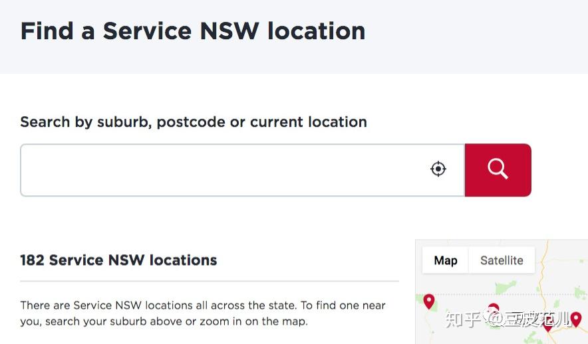Viewport: 588px width, 344px height.
Task: Click the 'Search by suburb, postcode' label
Action: (x=194, y=122)
